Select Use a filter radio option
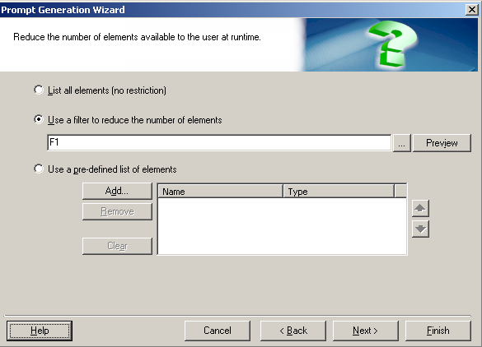Viewport: 482px width, 347px height. [39, 120]
